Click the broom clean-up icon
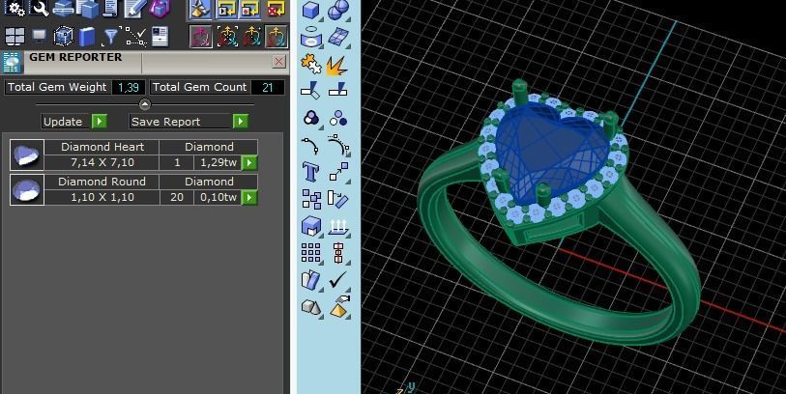Viewport: 786px width, 394px height. pos(201,9)
